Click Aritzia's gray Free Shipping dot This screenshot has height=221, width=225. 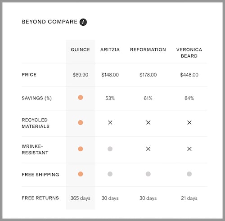click(x=110, y=174)
